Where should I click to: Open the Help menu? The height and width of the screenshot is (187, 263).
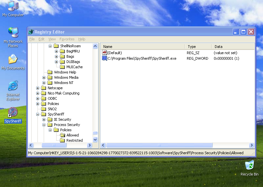click(x=82, y=39)
